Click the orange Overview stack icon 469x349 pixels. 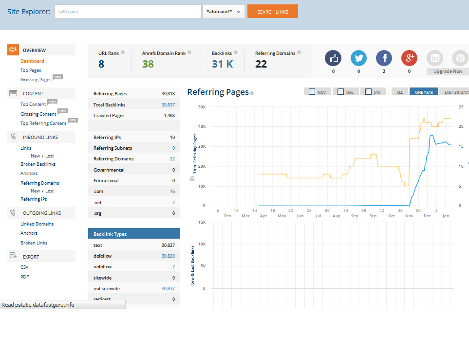click(x=13, y=50)
